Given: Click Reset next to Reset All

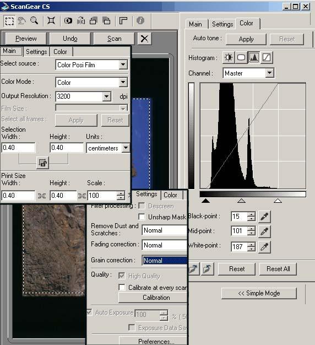Looking at the screenshot, I should point(237,269).
